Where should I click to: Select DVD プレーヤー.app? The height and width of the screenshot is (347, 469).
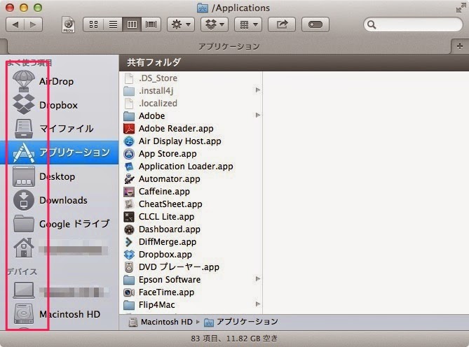(x=191, y=267)
